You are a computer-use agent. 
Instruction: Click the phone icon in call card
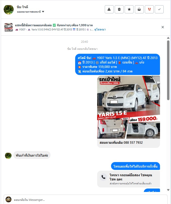tap(103, 177)
